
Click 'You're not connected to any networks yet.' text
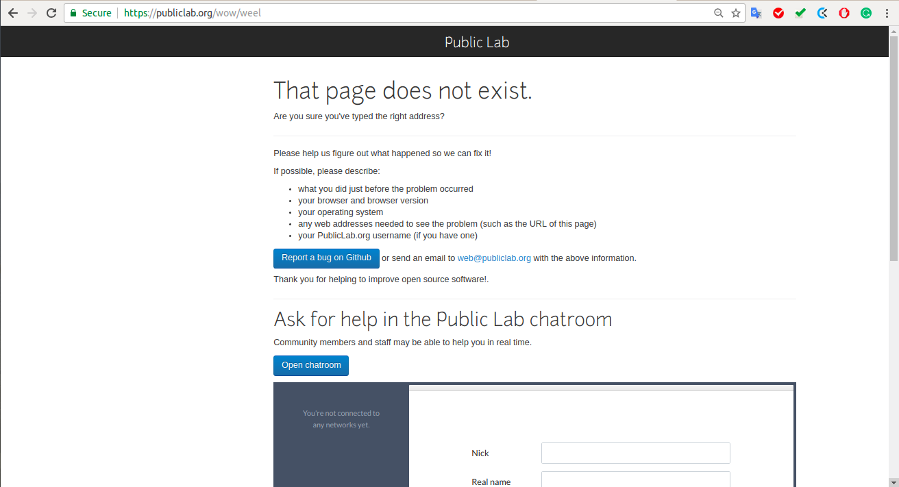pyautogui.click(x=341, y=419)
